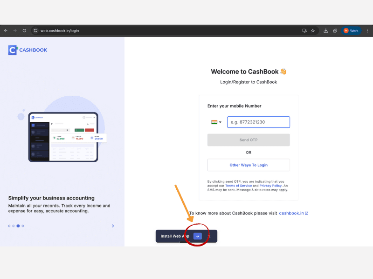Click the Install Web App label
The height and width of the screenshot is (279, 373).
[175, 236]
